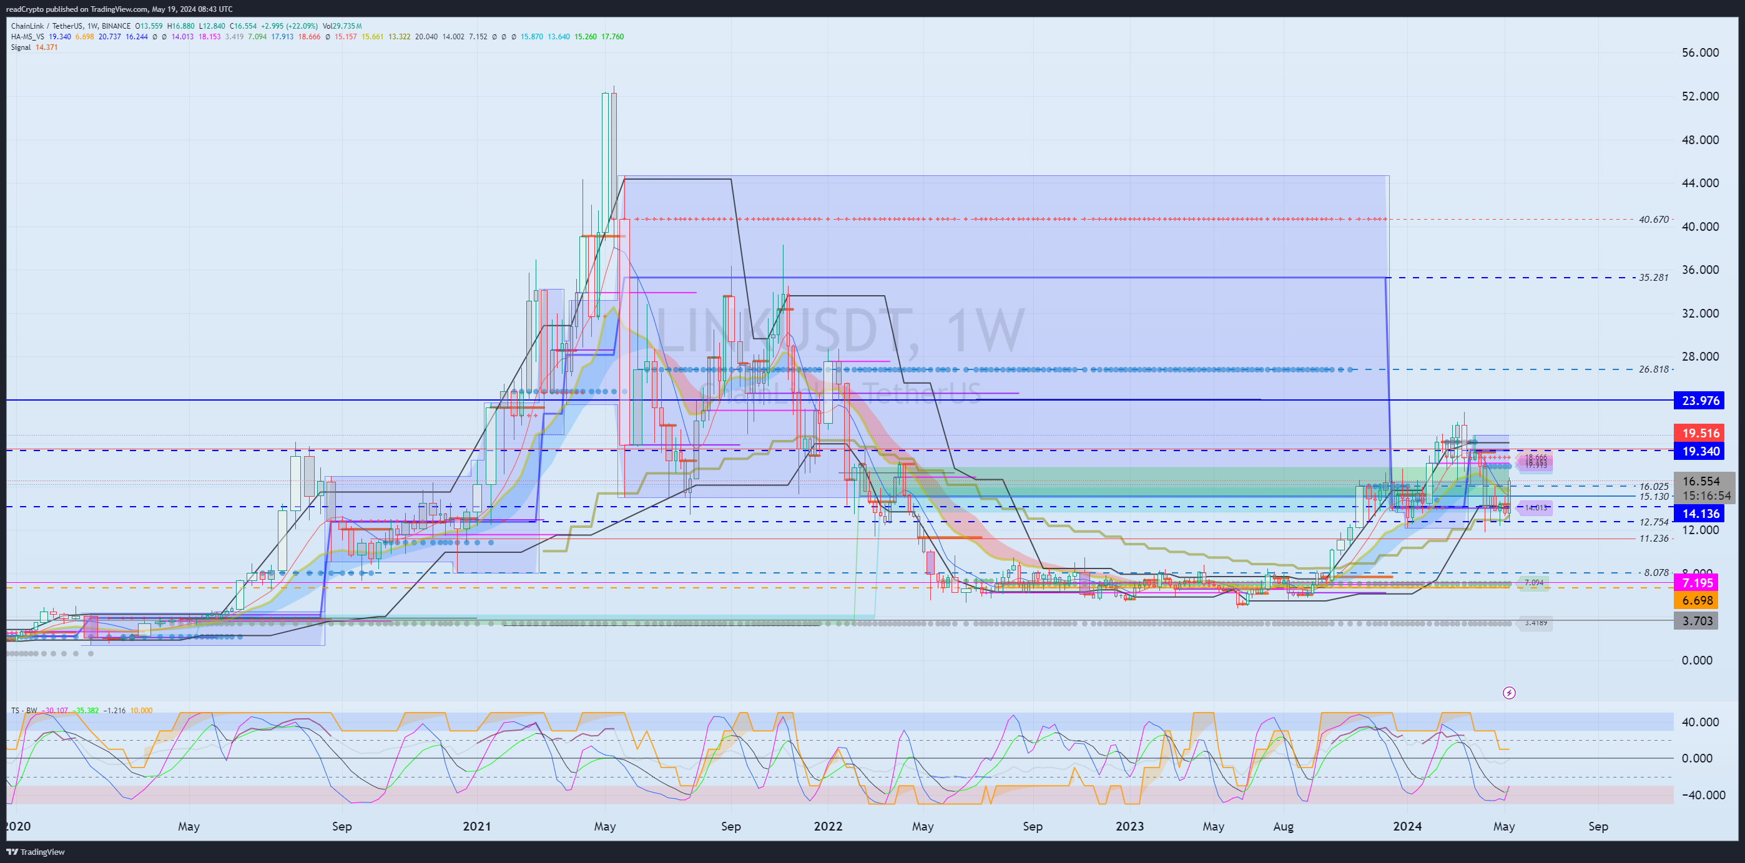Click the orange Signal value 14.371
Image resolution: width=1745 pixels, height=863 pixels.
(x=47, y=47)
